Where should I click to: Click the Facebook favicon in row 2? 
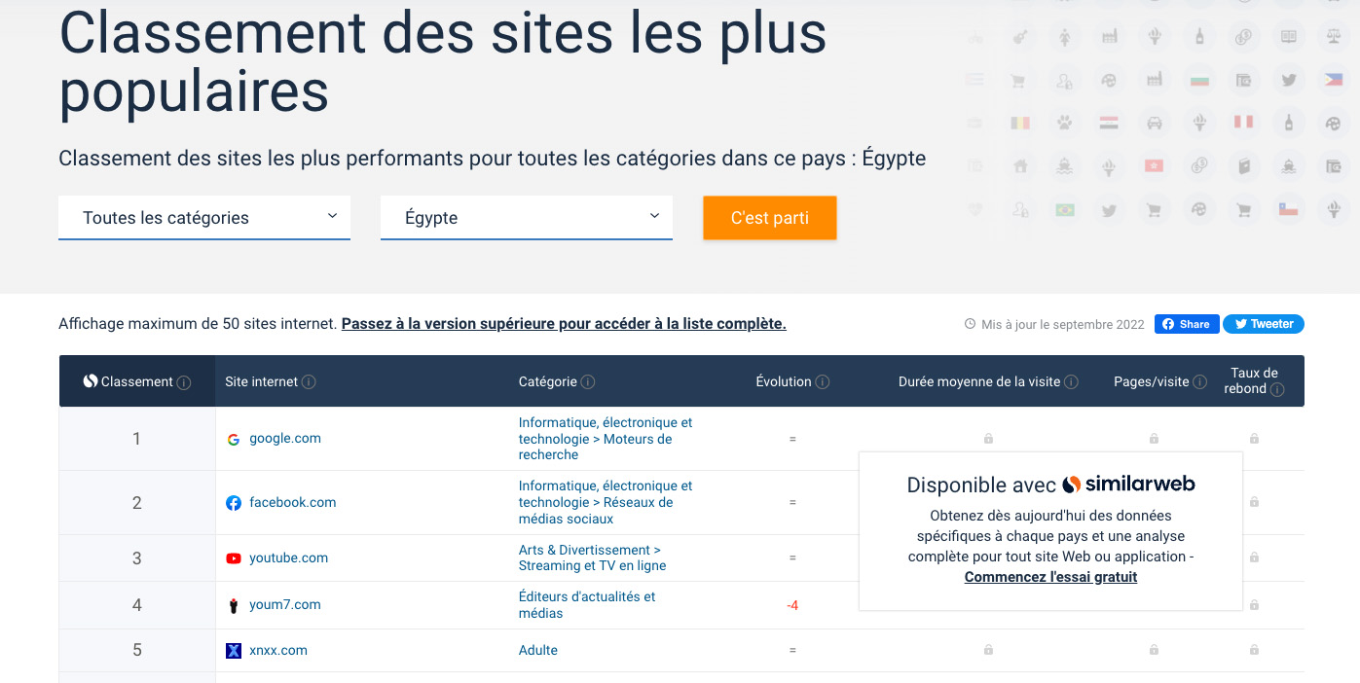click(234, 503)
